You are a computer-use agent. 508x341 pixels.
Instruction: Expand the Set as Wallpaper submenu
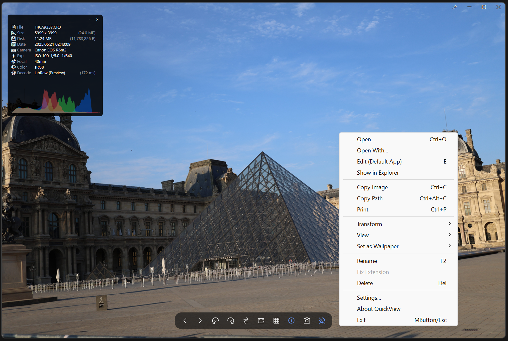click(378, 246)
